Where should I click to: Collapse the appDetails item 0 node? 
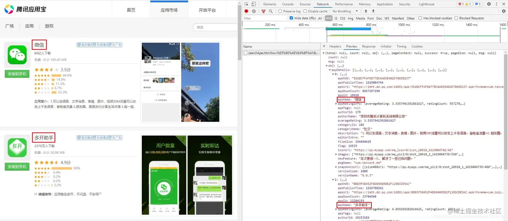tap(333, 74)
